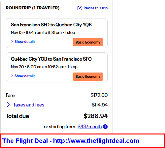Click the Revise this trip pencil icon
This screenshot has height=148, width=165.
coord(80,8)
